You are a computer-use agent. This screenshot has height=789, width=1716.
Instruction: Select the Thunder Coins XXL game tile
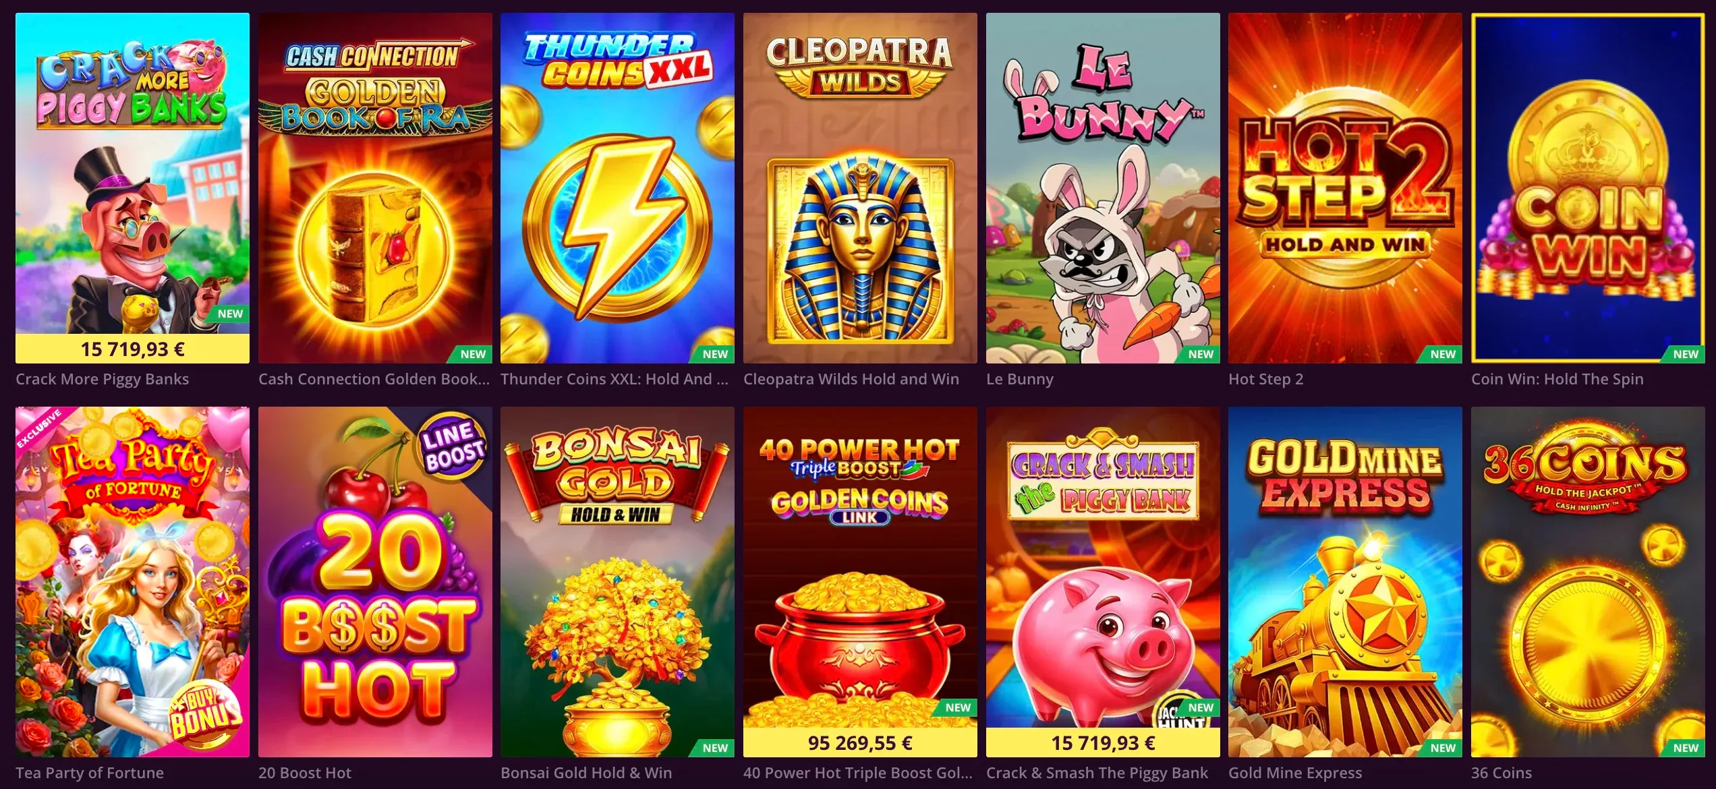coord(617,187)
